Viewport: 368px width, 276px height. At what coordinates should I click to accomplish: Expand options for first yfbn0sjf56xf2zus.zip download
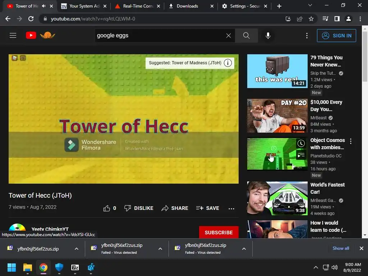pos(77,249)
